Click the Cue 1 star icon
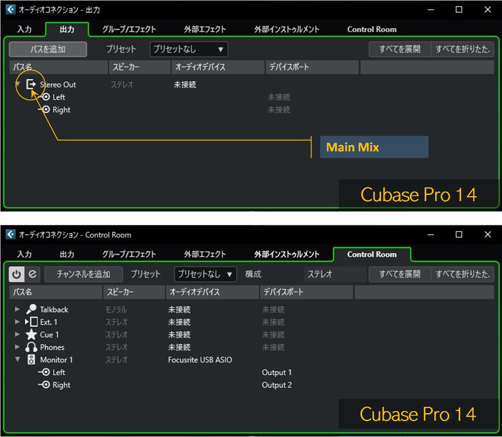502x437 pixels. [x=31, y=335]
